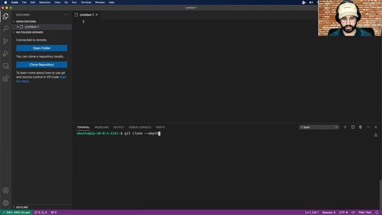Open the Manage gear icon
The image size is (382, 215).
click(x=5, y=203)
